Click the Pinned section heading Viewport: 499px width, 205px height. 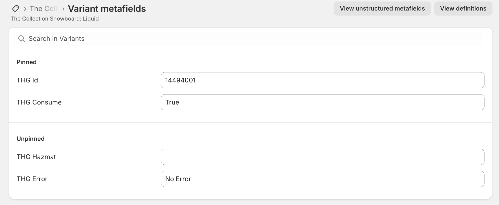[27, 62]
